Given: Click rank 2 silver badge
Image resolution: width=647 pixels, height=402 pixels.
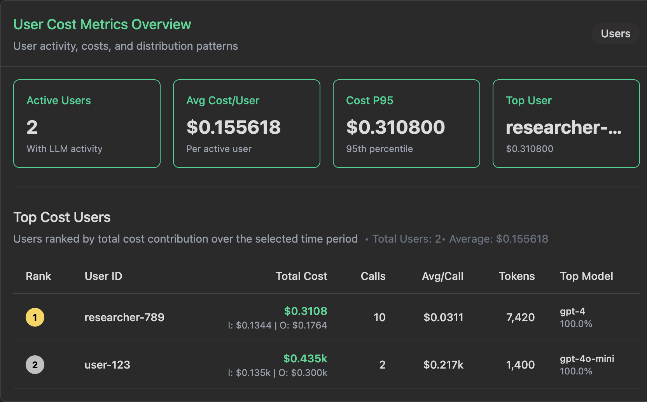Looking at the screenshot, I should click(x=35, y=365).
